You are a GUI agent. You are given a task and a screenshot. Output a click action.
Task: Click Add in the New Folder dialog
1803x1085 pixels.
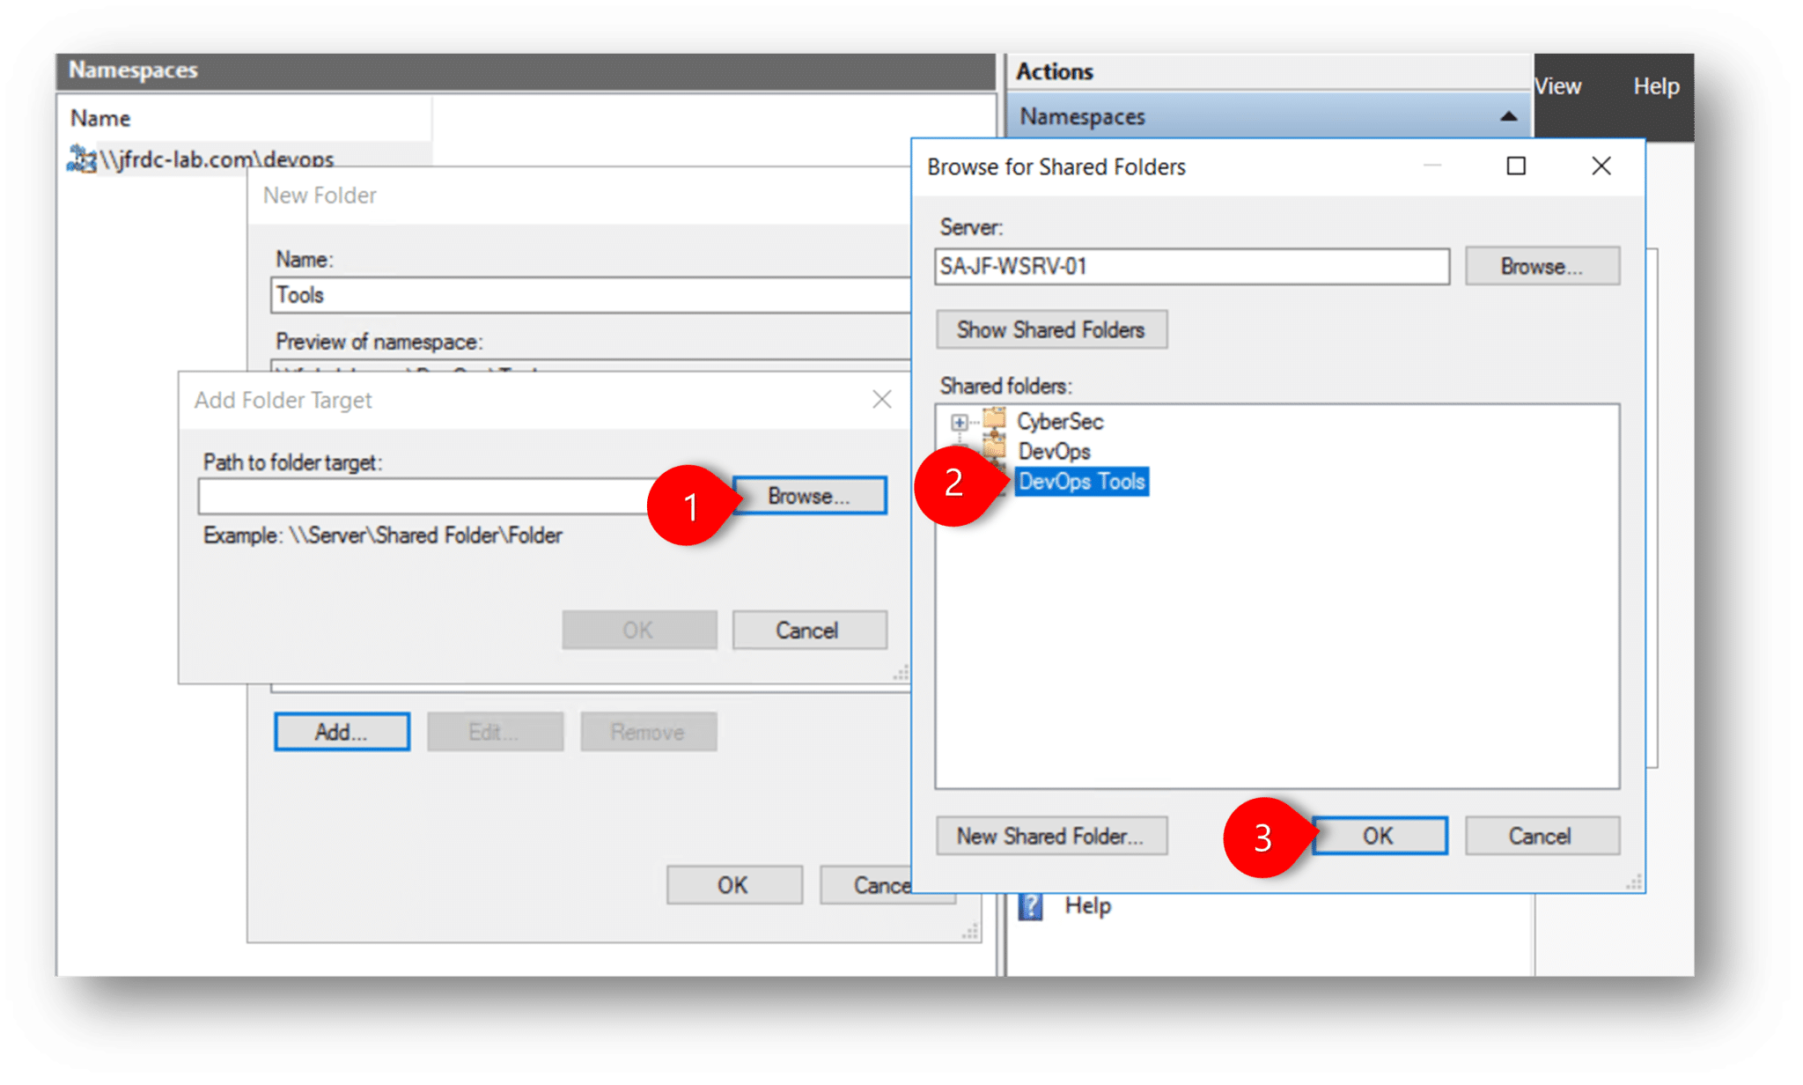(x=342, y=731)
